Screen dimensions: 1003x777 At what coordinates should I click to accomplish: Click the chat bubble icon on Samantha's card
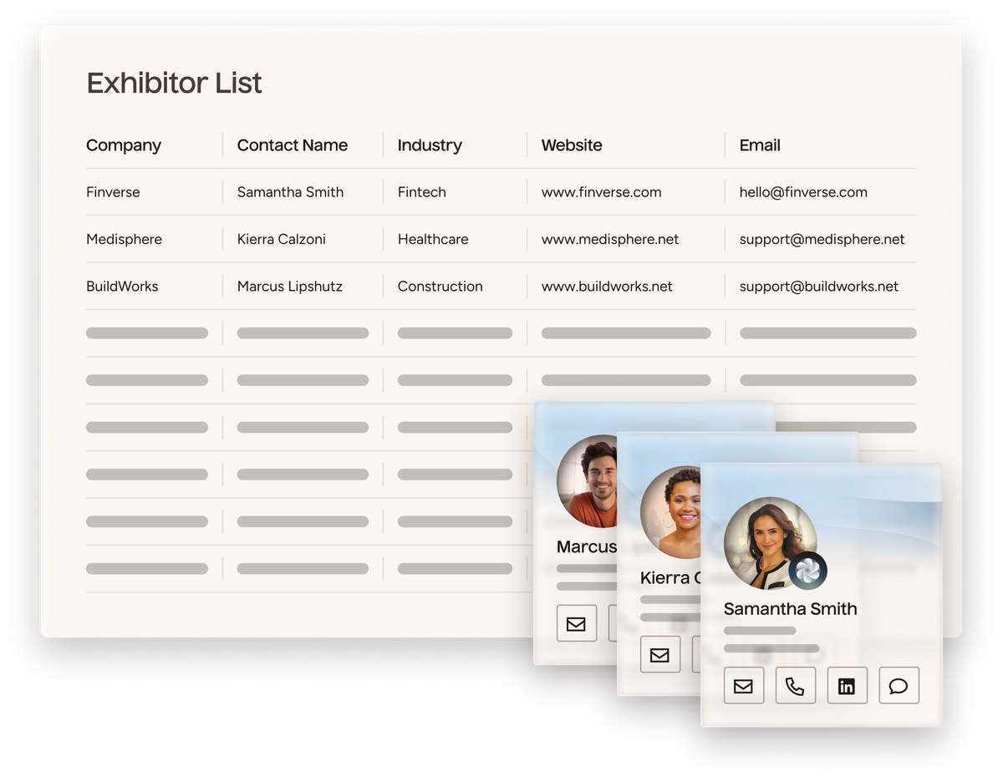(x=899, y=685)
